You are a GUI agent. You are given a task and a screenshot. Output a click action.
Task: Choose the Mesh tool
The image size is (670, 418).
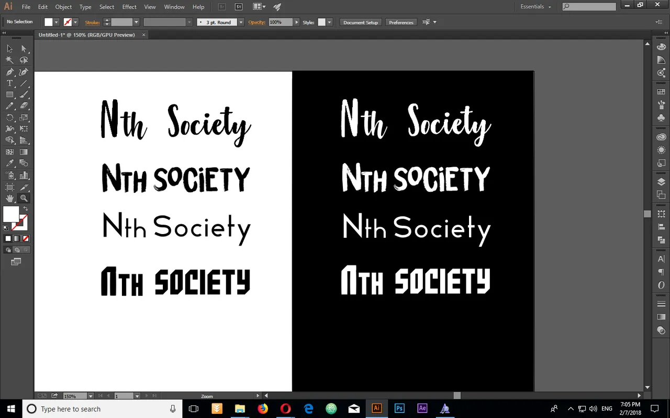click(x=9, y=152)
